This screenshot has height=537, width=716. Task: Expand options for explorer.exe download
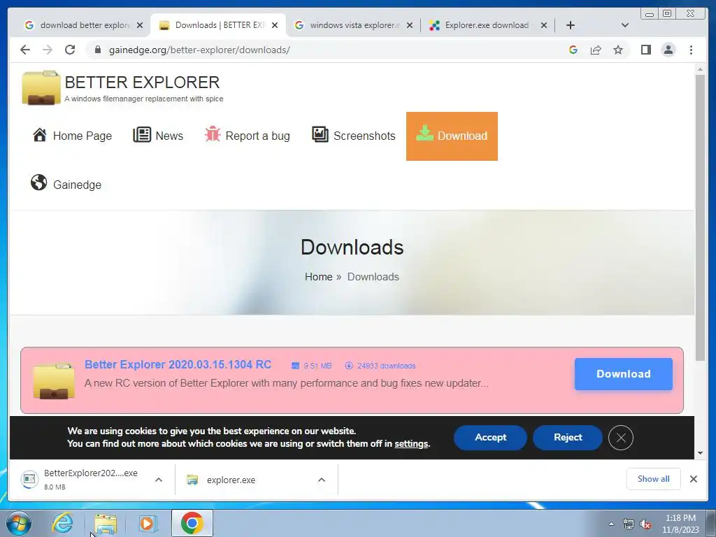click(x=322, y=480)
